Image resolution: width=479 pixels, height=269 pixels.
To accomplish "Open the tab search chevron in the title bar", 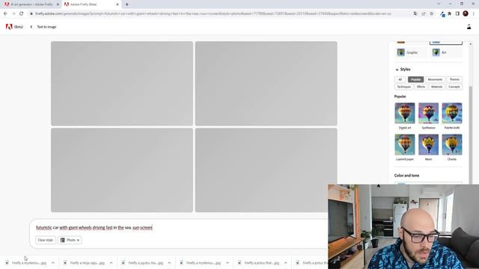I will pos(439,4).
